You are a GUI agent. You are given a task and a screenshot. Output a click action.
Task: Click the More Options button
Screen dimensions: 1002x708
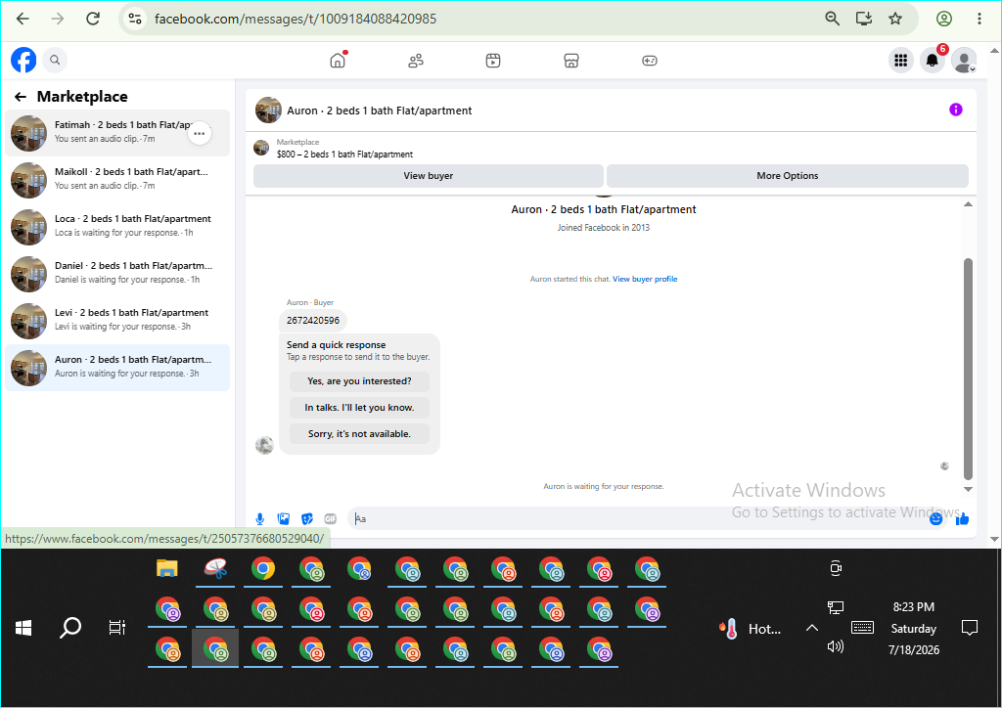788,176
